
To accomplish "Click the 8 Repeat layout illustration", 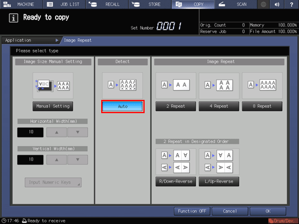I will (262, 85).
